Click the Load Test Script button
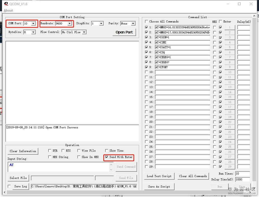 [x=159, y=176]
